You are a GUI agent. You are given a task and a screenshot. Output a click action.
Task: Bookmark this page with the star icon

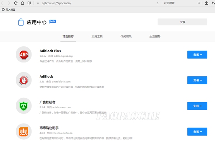click(38, 3)
